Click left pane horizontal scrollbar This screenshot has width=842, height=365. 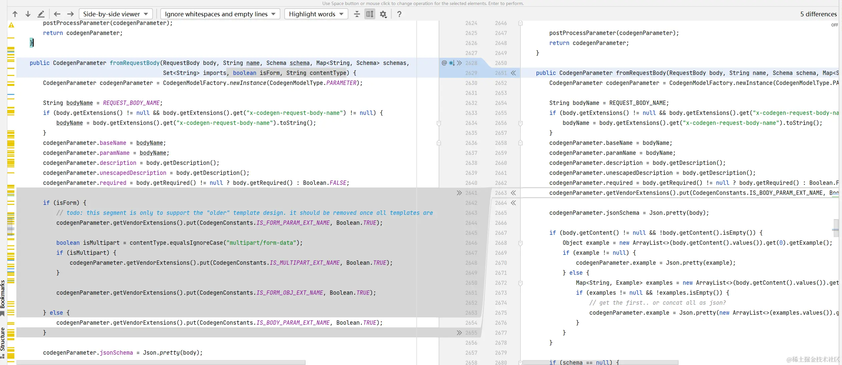pos(161,362)
